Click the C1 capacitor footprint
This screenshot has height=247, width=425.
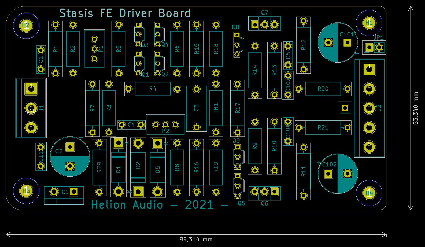41,60
